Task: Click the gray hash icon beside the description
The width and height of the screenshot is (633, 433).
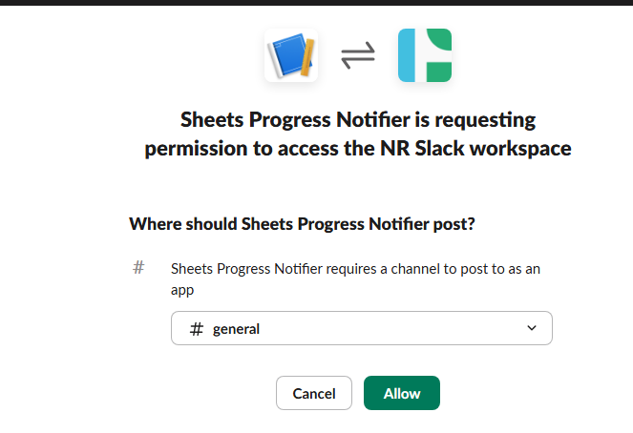Action: [138, 267]
